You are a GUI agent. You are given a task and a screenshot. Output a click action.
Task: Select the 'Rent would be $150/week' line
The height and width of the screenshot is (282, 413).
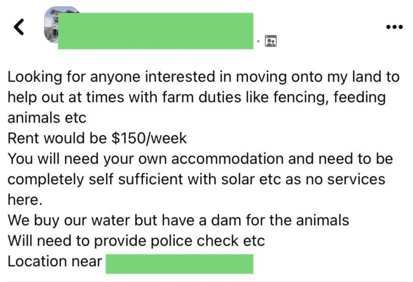pos(97,138)
